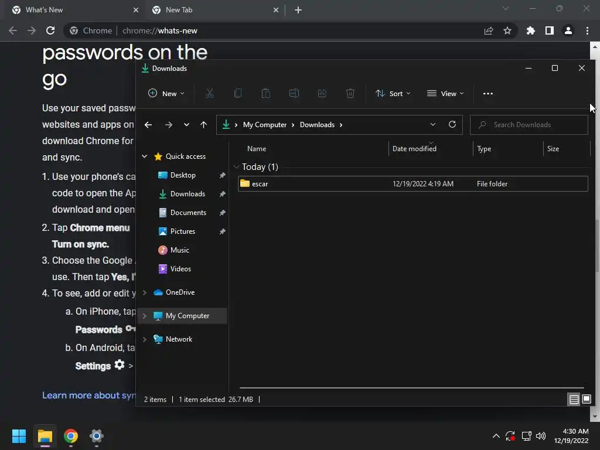Bookmark this page with star icon
Screen dimensions: 600x450
(507, 30)
